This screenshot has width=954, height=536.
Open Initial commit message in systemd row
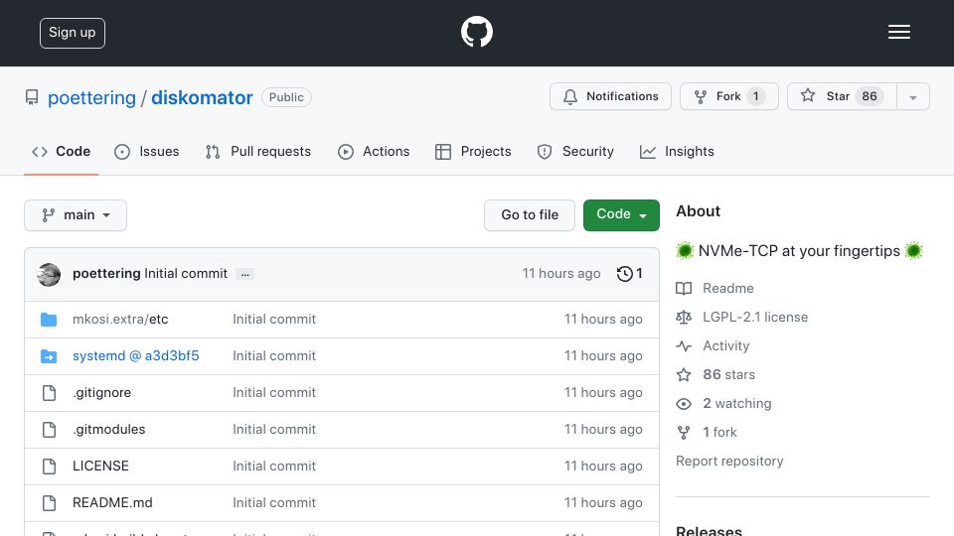tap(274, 355)
